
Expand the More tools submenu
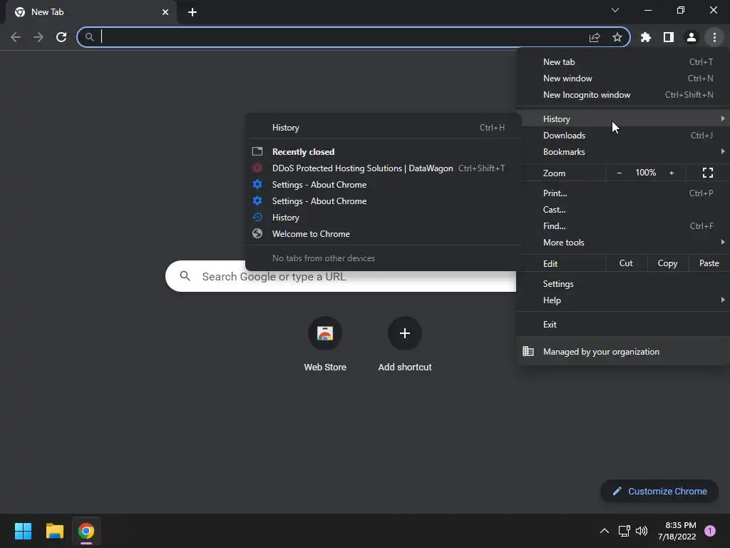coord(623,243)
